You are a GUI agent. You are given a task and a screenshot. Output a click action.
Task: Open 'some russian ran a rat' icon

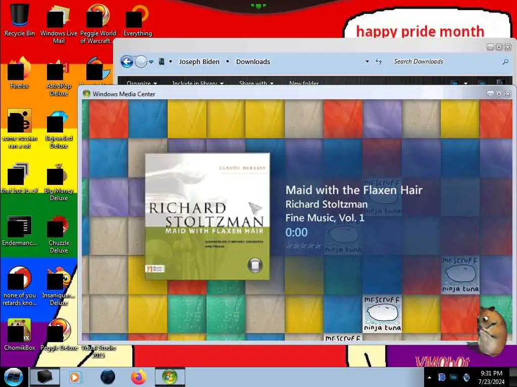point(20,128)
